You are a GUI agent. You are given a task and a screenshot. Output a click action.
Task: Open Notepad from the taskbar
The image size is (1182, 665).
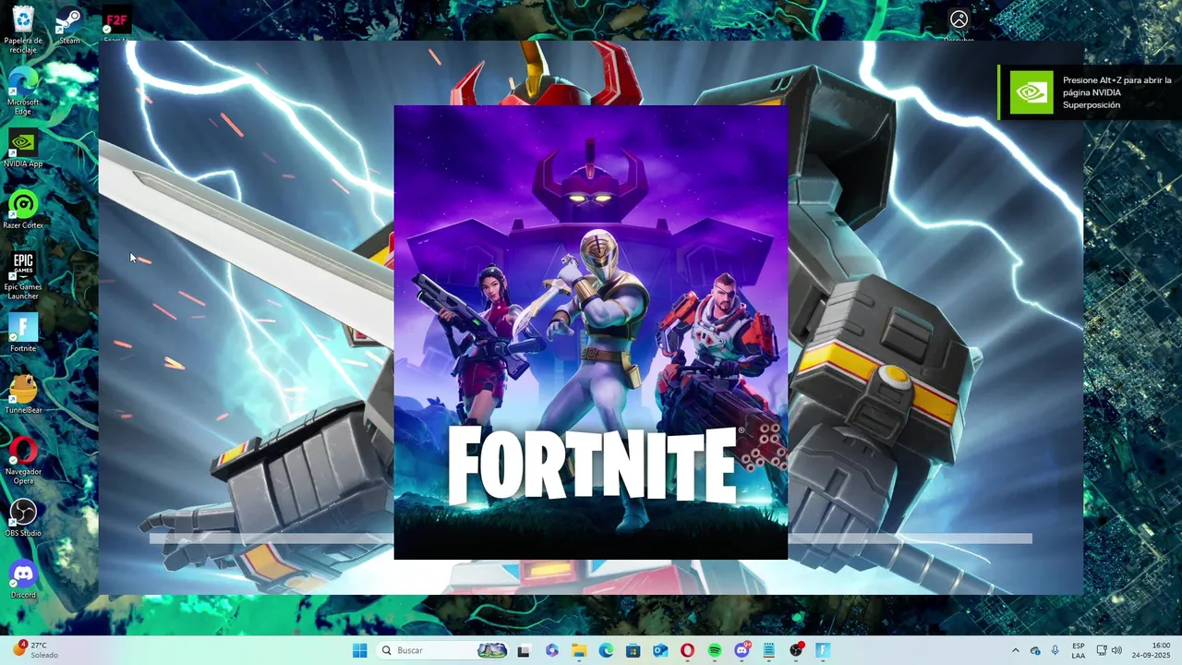[x=768, y=650]
